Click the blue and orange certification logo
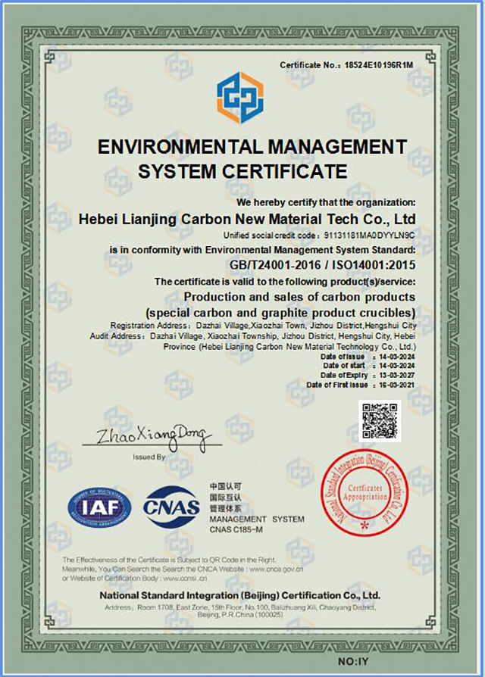The width and height of the screenshot is (485, 677). click(240, 98)
